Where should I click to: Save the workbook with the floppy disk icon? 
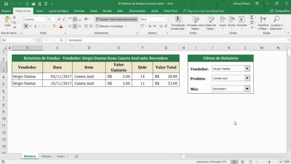6,4
